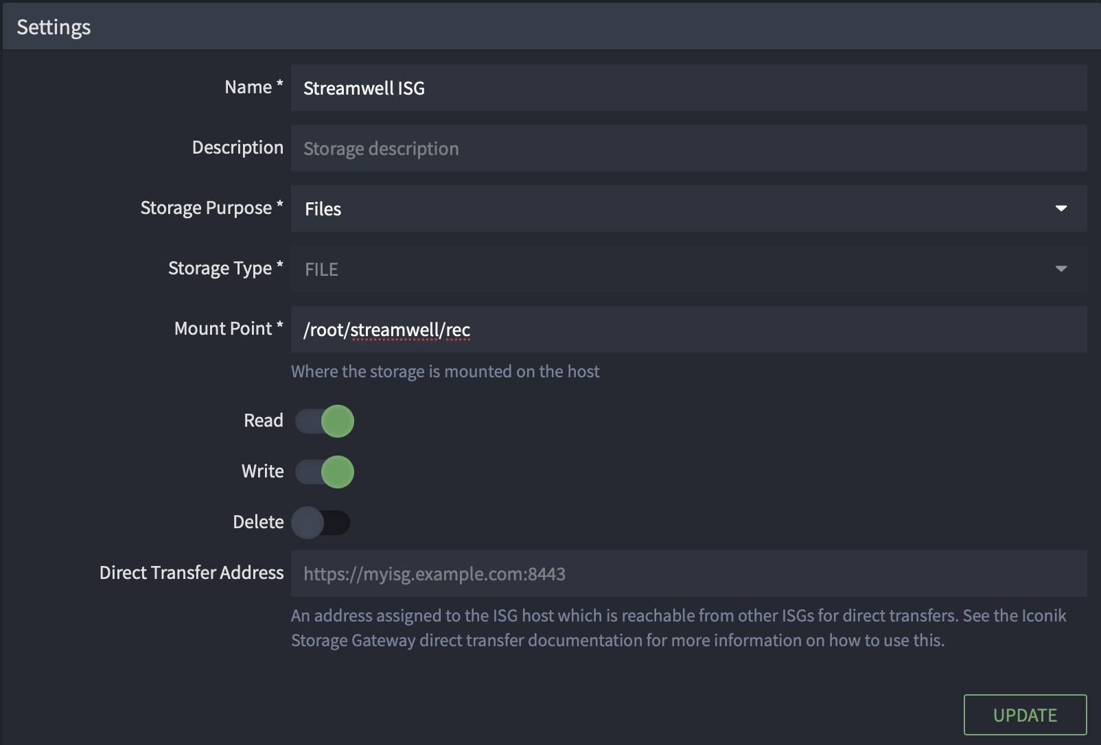
Task: Click the Storage Type dropdown arrow
Action: pyautogui.click(x=1061, y=269)
